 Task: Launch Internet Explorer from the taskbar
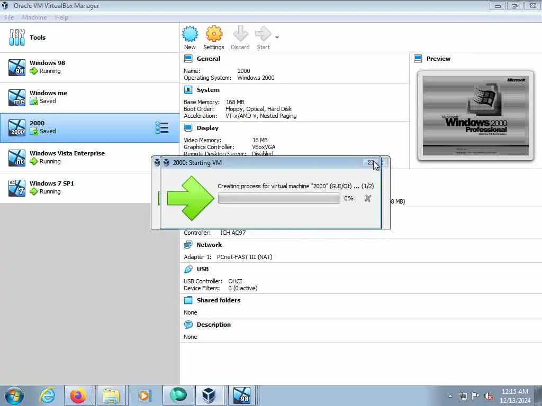(x=47, y=395)
